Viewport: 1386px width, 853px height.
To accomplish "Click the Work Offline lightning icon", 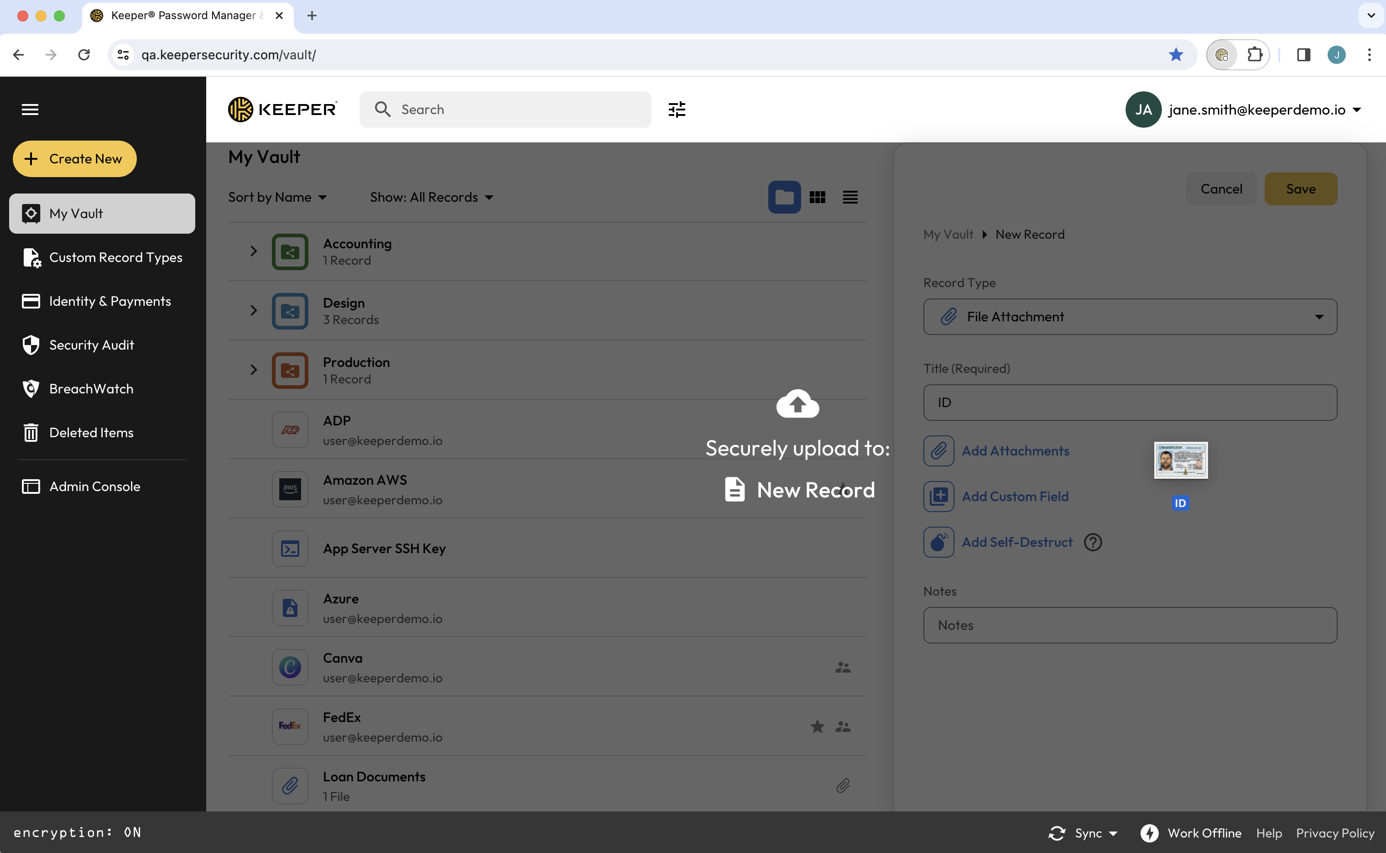I will point(1149,833).
